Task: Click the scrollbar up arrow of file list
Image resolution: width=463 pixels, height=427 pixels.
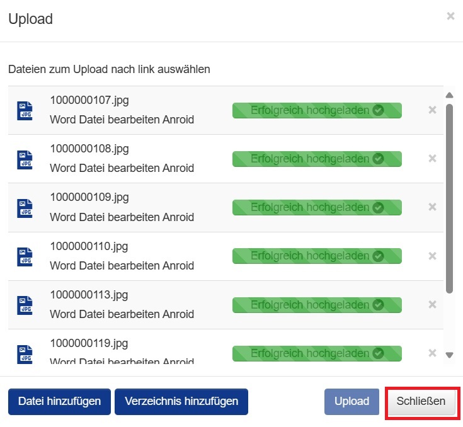Action: tap(449, 95)
